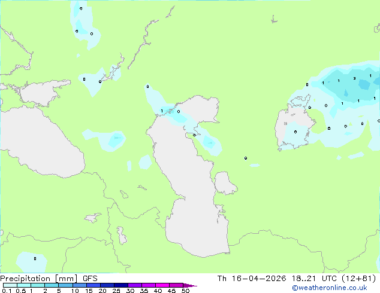
Task: Click the '[mm]' unit label
Action: point(67,279)
